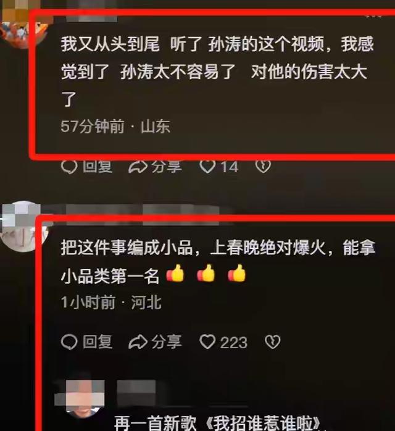Tap the reply bubble icon under Shandong comment
This screenshot has width=395, height=431.
coord(69,167)
